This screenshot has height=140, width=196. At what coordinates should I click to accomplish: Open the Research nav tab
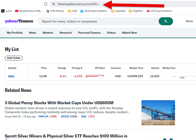point(66,33)
